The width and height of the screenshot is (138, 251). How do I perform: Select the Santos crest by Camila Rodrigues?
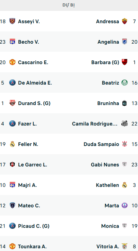(125, 124)
